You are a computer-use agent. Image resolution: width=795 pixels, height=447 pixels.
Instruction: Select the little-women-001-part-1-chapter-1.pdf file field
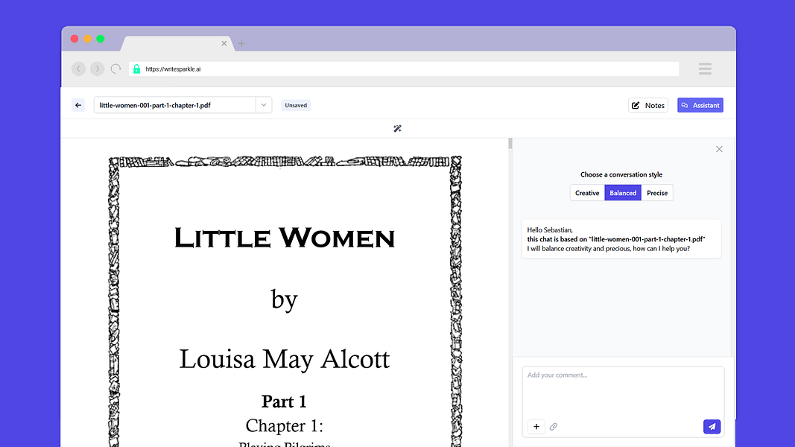(x=175, y=105)
